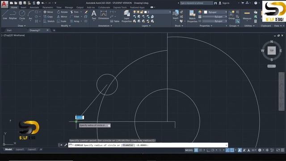Expand the Properties panel
286x161 pixels.
click(x=206, y=26)
